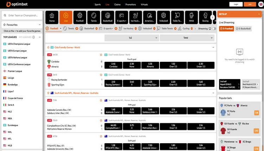Open the Tennis category tile

click(94, 18)
